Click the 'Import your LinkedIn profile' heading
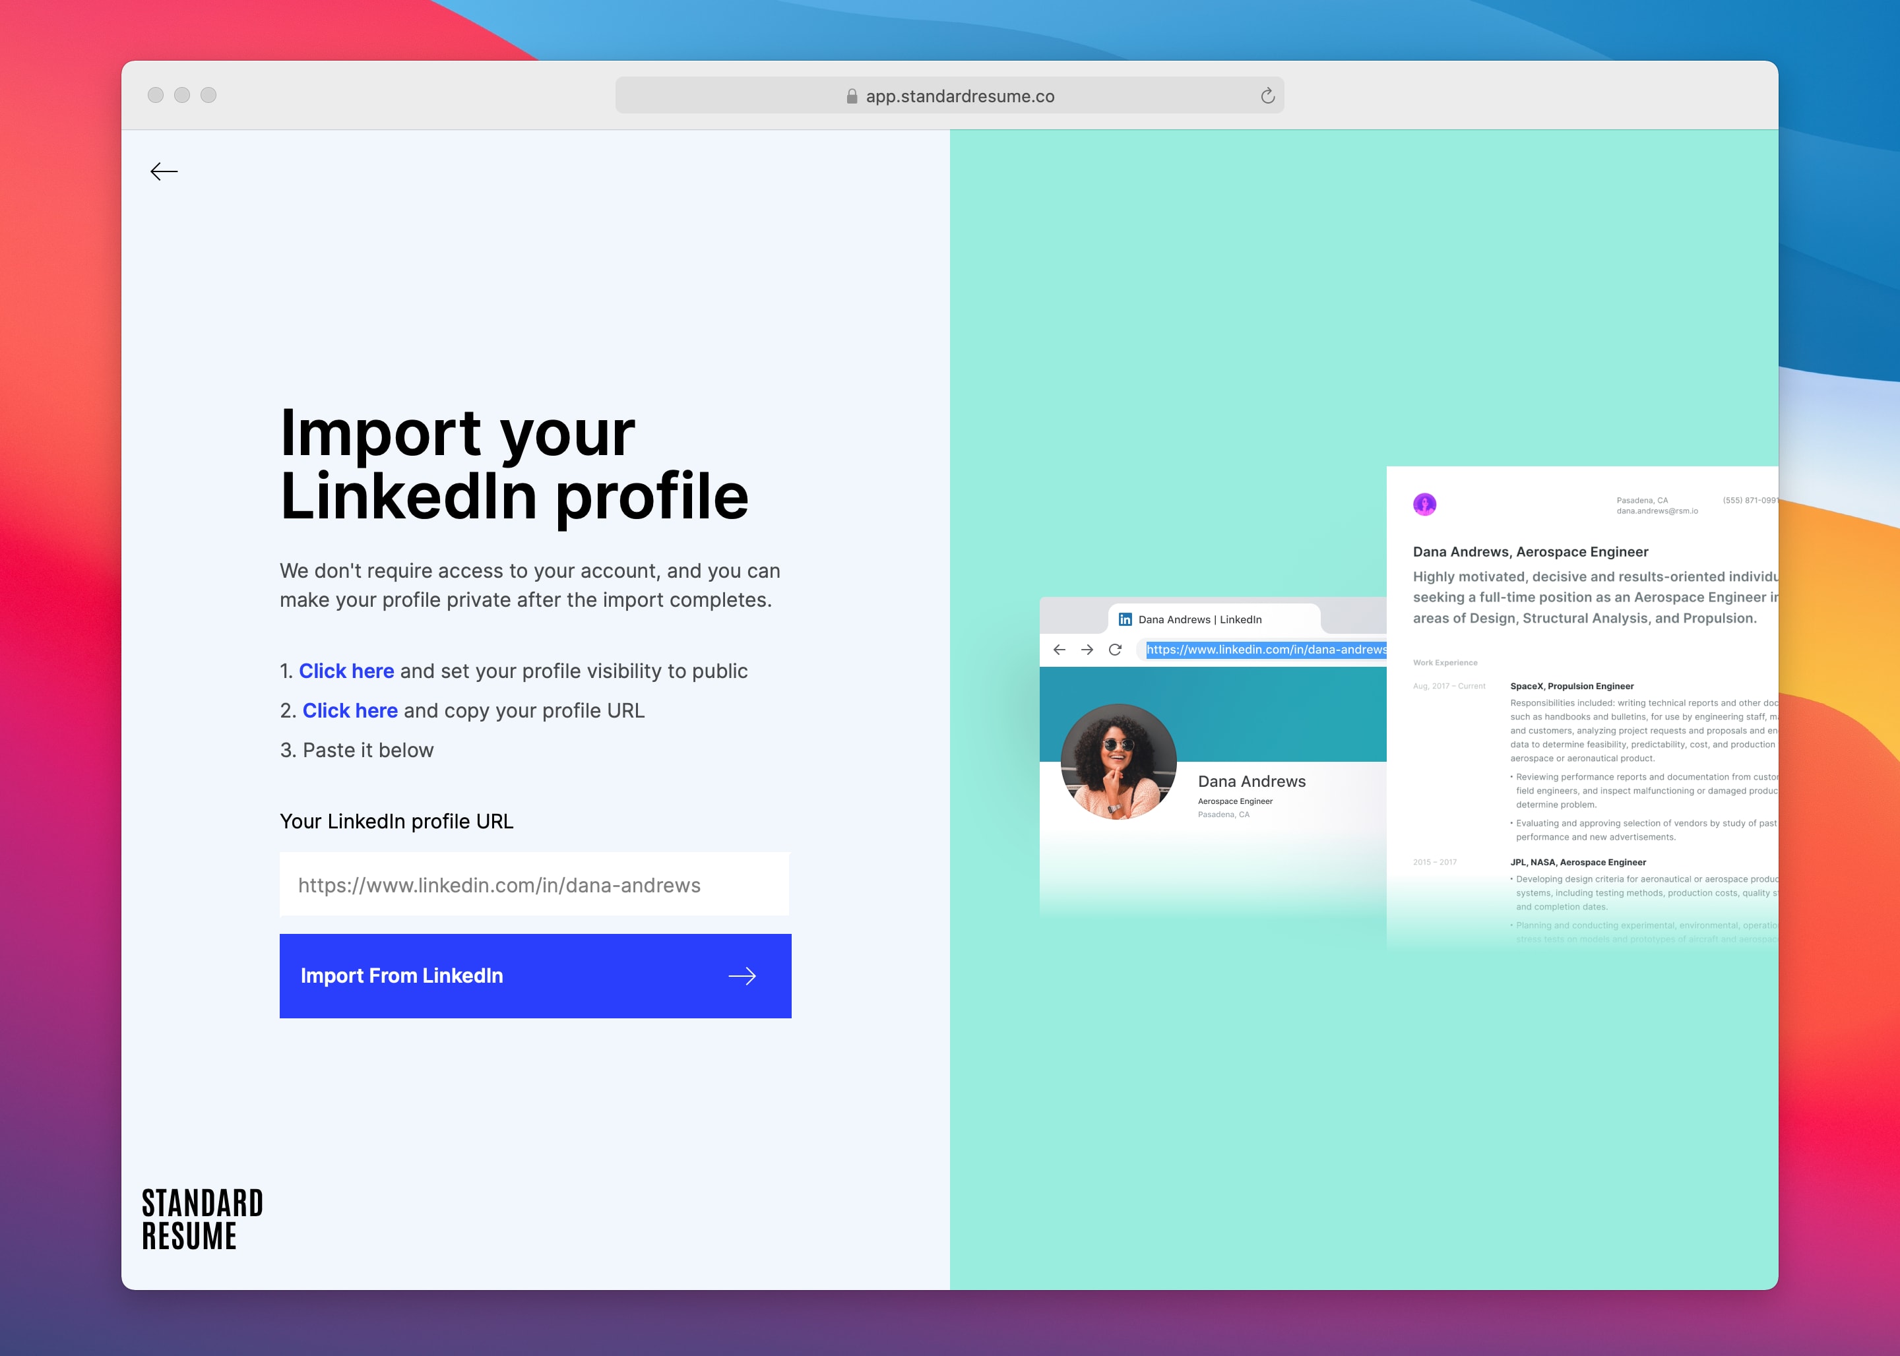The image size is (1900, 1356). pyautogui.click(x=514, y=464)
